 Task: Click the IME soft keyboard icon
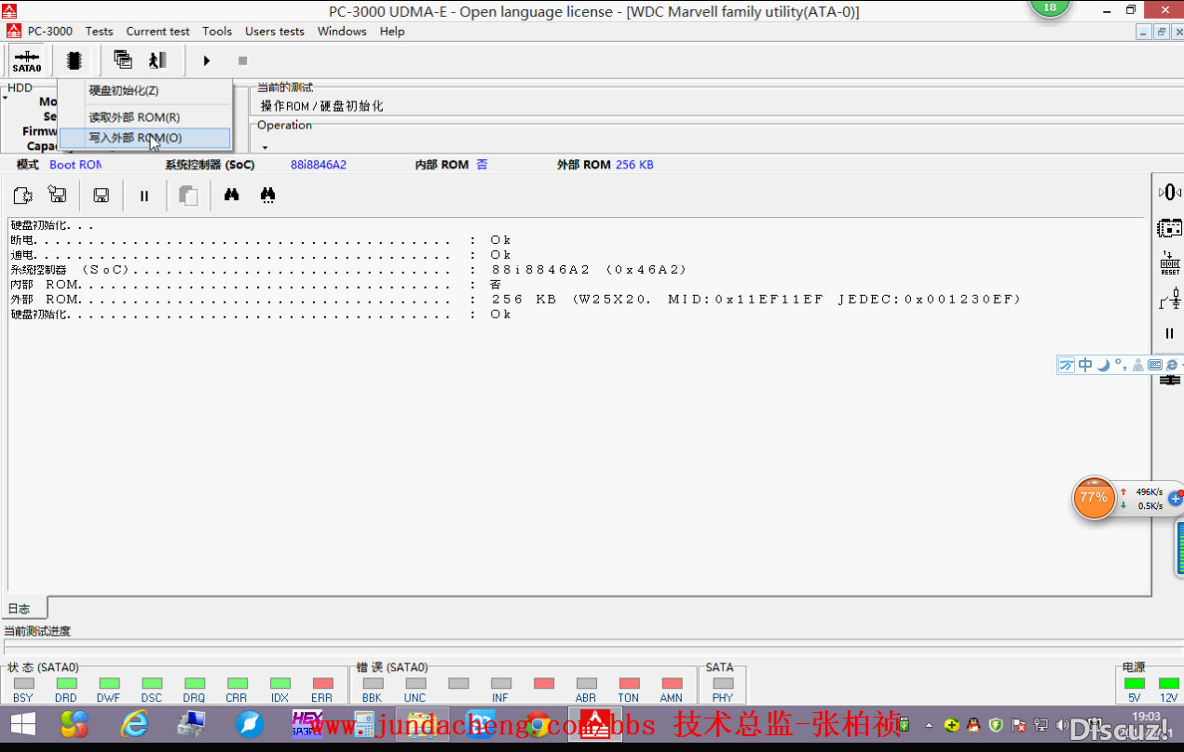pyautogui.click(x=1155, y=365)
